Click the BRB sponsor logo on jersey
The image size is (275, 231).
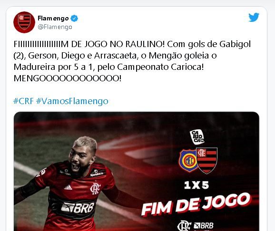pos(78,208)
